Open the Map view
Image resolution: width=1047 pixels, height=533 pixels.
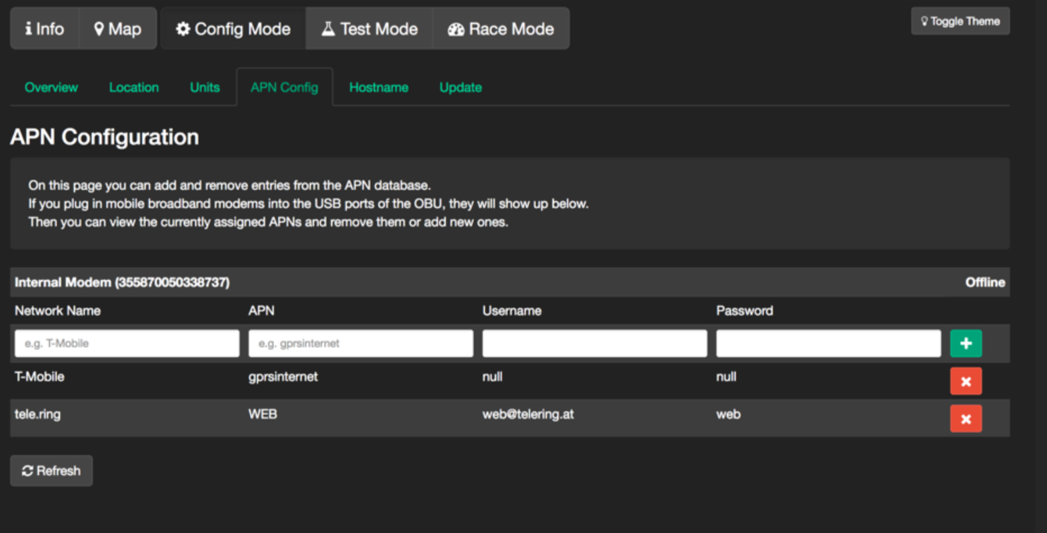click(x=117, y=29)
